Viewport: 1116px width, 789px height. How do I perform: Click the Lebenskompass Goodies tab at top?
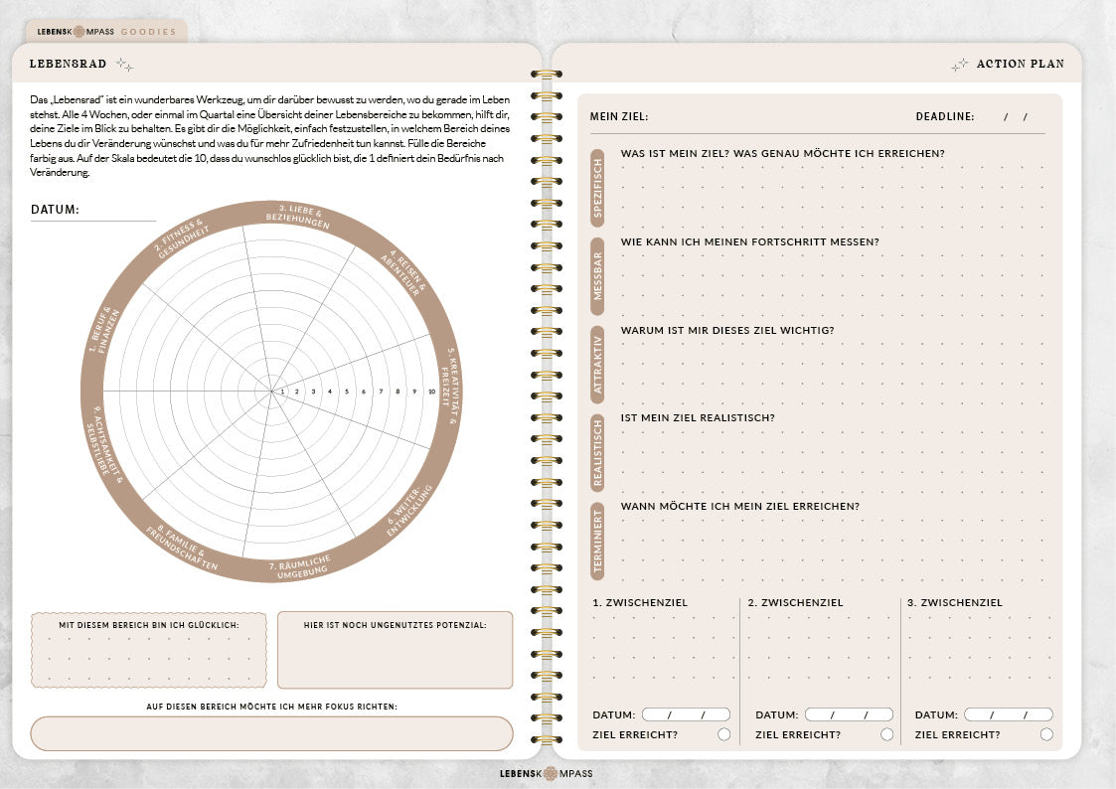pyautogui.click(x=106, y=32)
